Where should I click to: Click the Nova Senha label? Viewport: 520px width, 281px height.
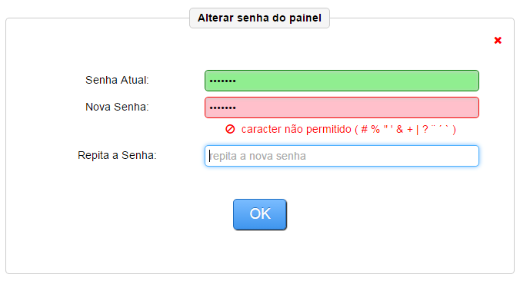pyautogui.click(x=117, y=107)
